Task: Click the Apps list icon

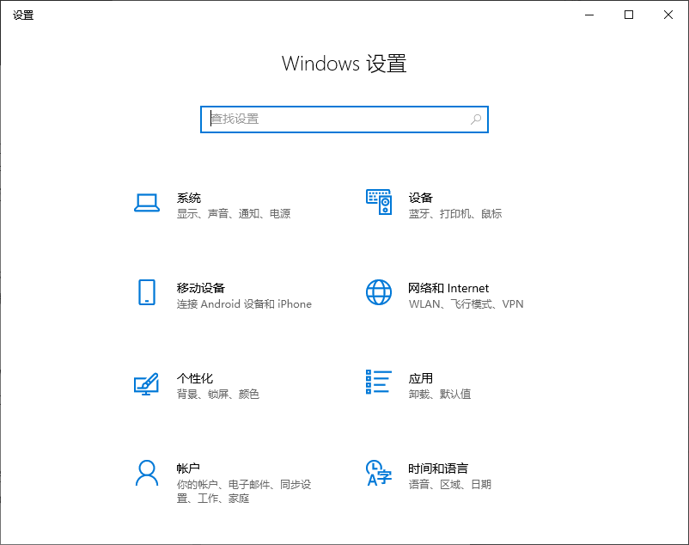Action: point(379,383)
